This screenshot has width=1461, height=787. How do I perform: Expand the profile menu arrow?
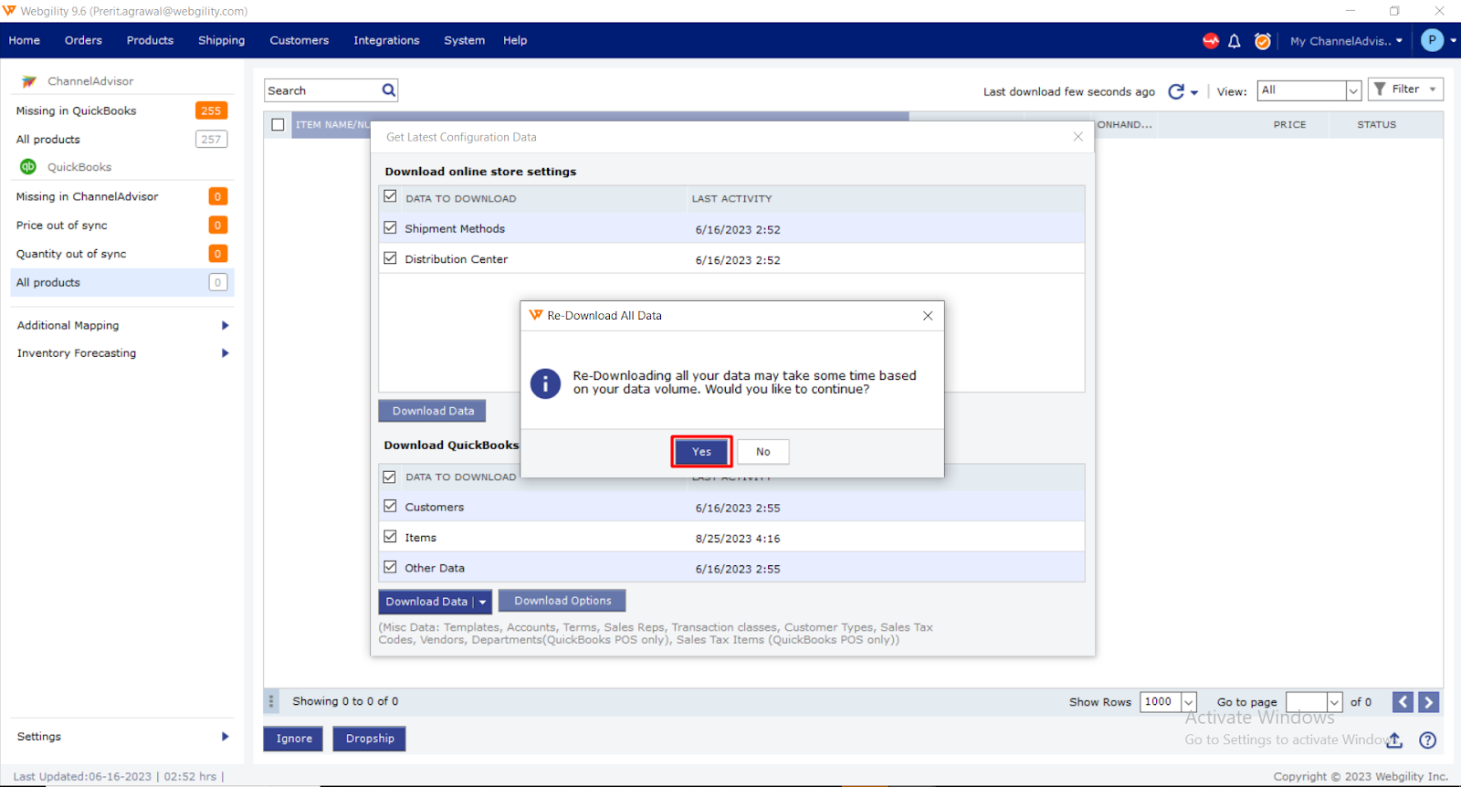(x=1454, y=40)
